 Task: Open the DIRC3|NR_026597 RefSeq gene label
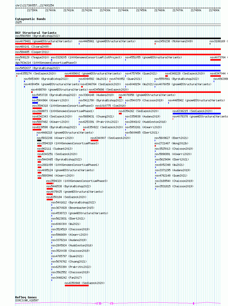tap(27, 301)
